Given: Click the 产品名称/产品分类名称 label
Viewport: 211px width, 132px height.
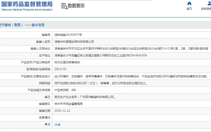Looking at the screenshot, I should coord(36,62).
